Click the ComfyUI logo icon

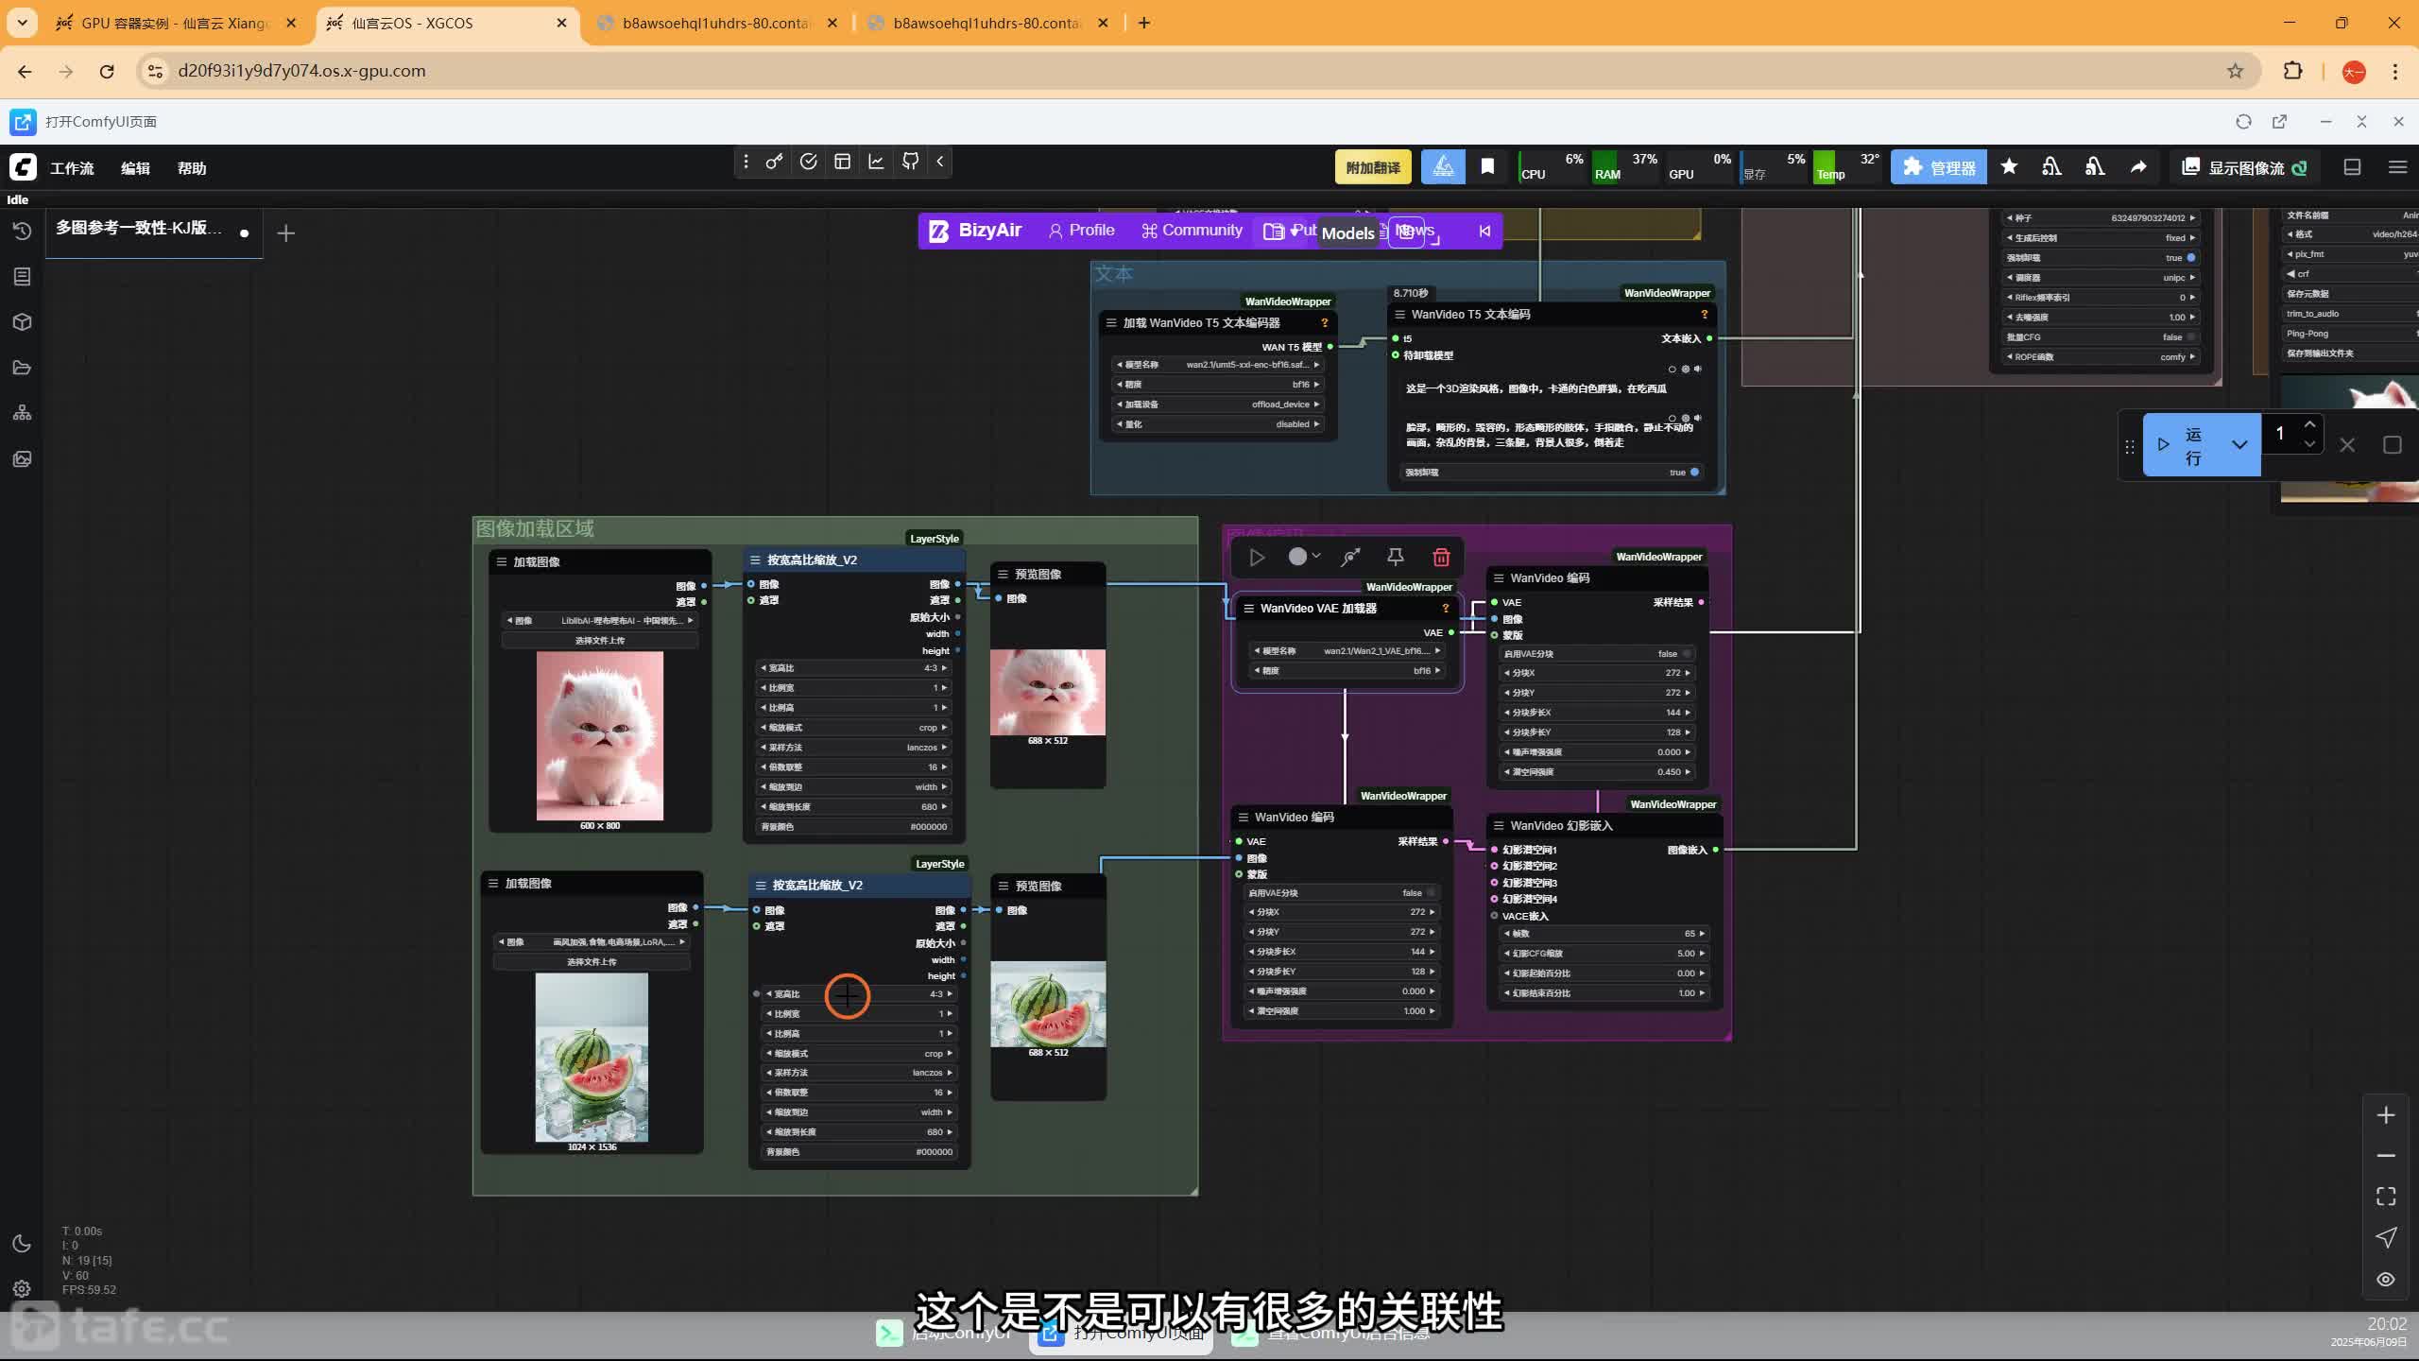click(23, 167)
